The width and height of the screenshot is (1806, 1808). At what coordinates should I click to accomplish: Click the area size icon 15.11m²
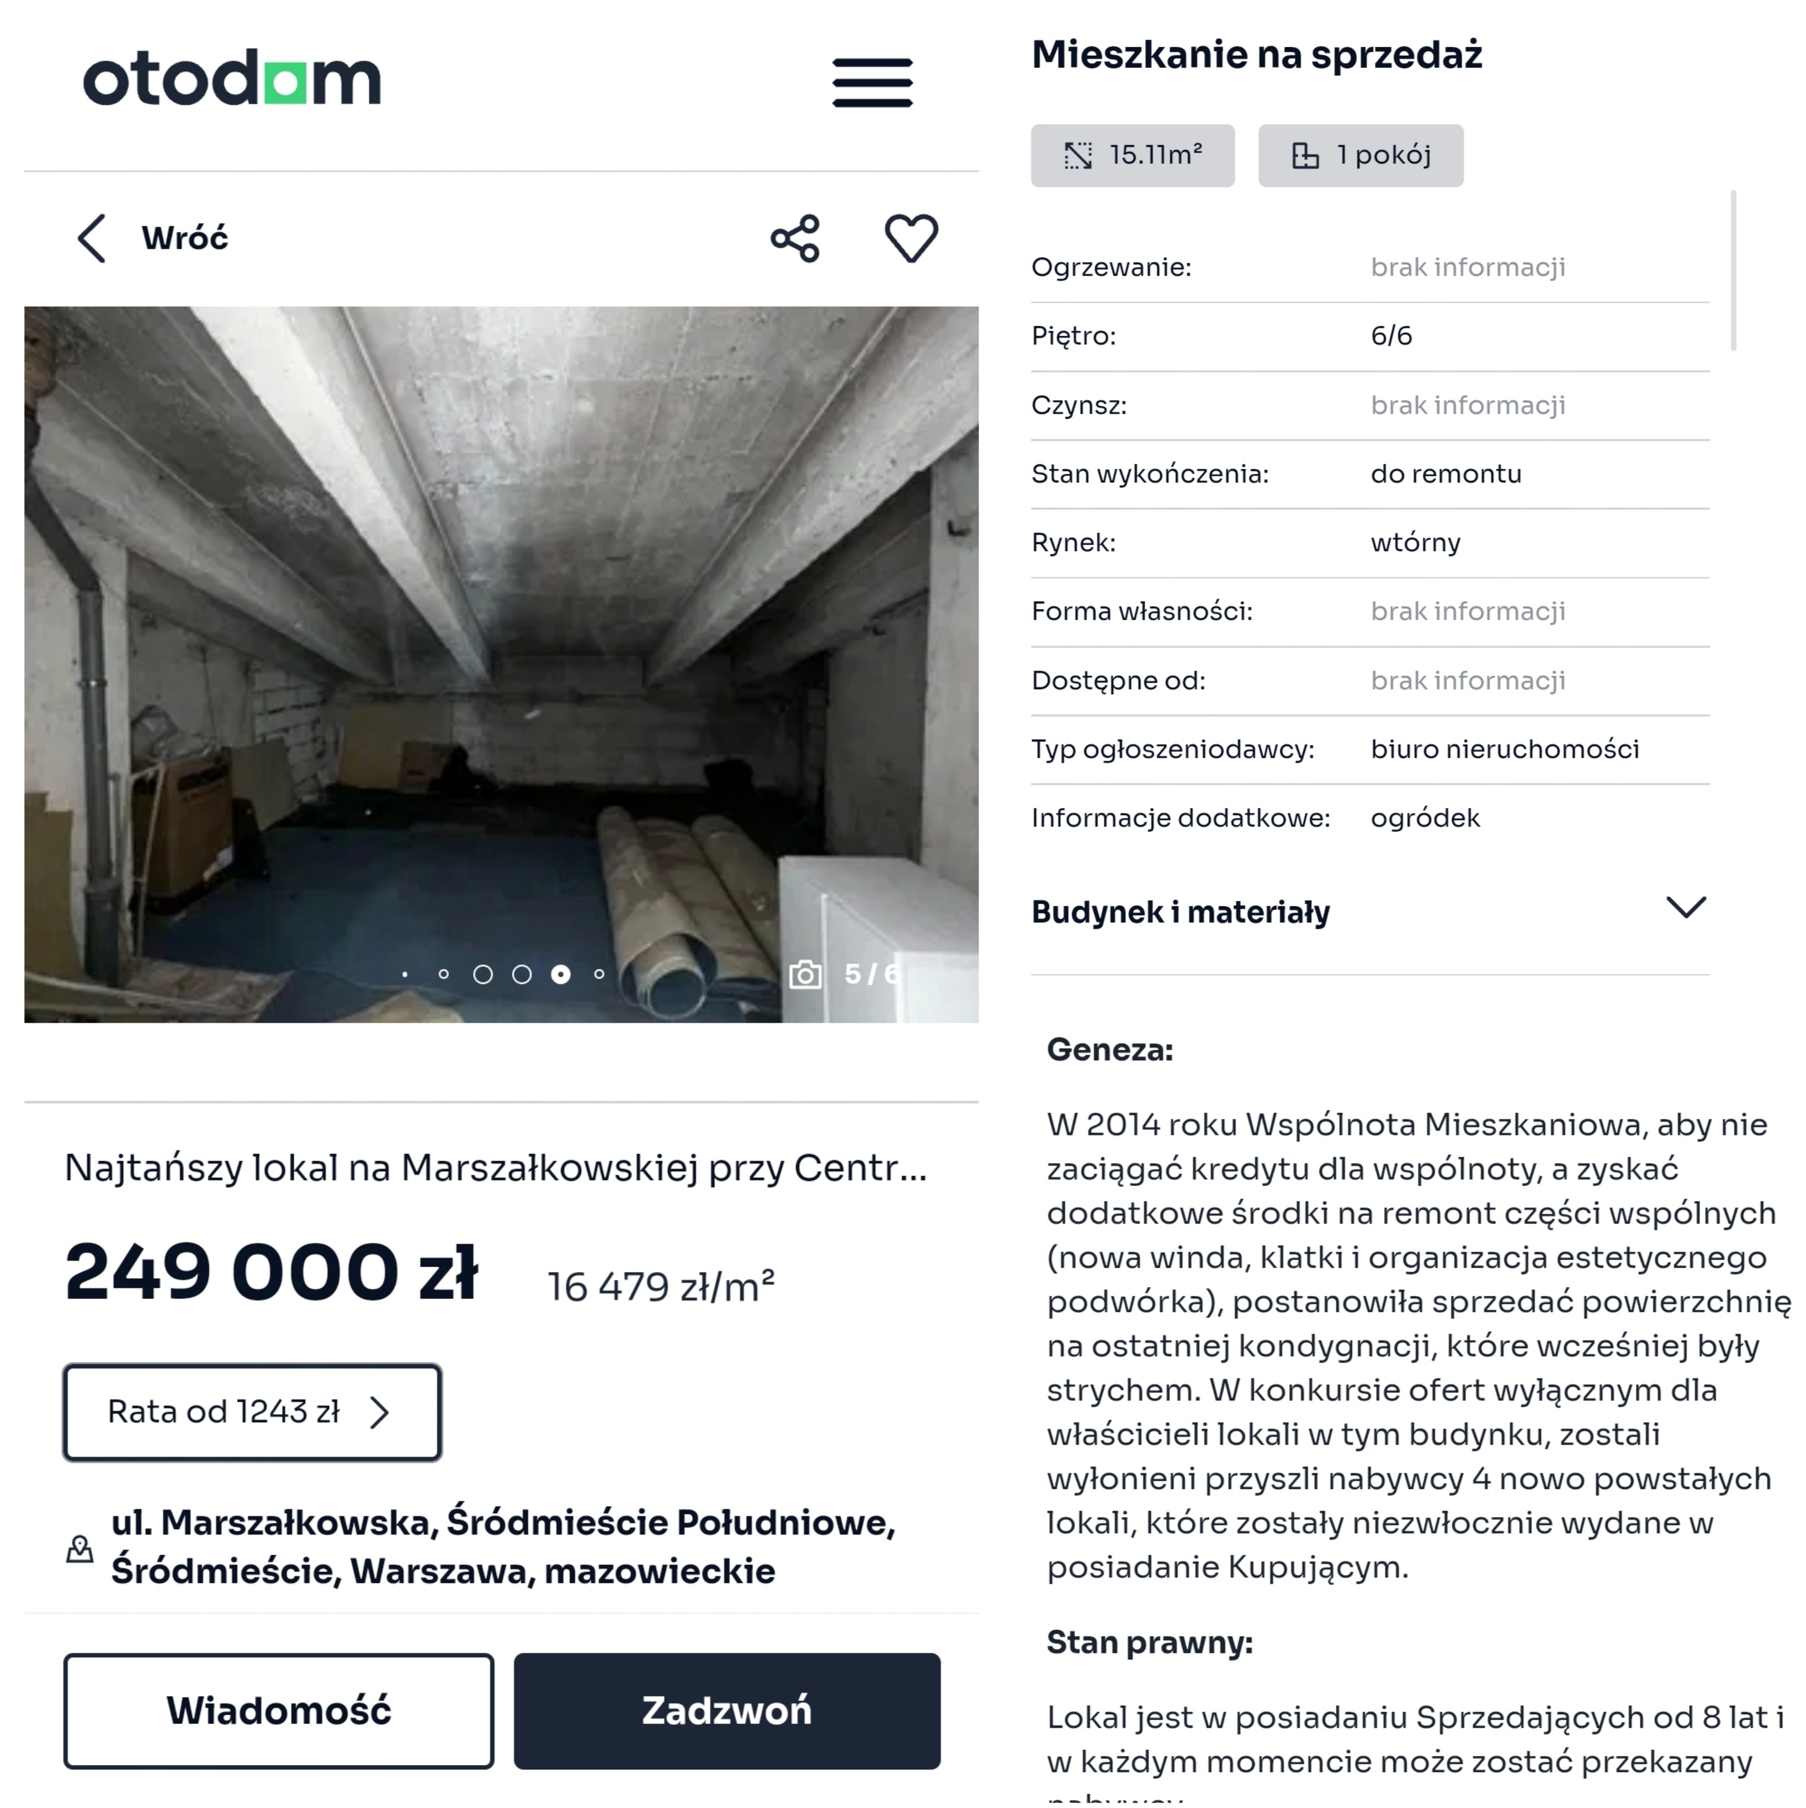click(1078, 155)
